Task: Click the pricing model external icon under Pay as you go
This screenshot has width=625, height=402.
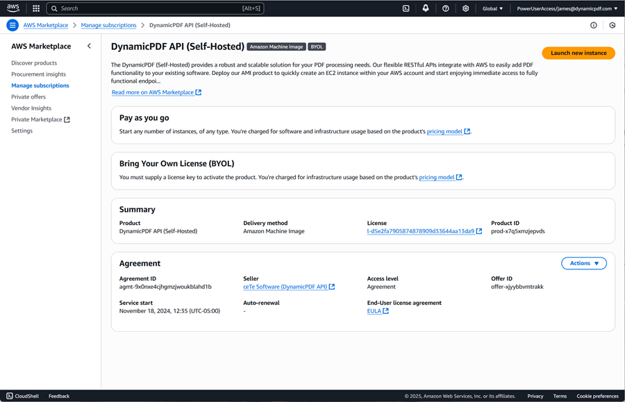Action: [x=467, y=131]
